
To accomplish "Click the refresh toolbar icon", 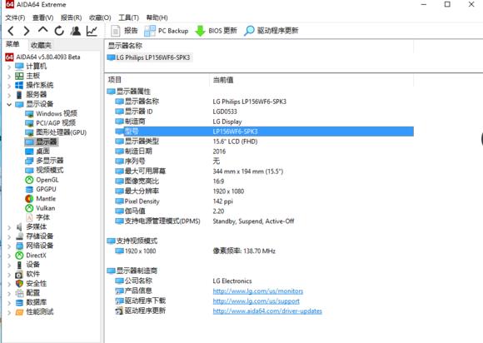I will 59,31.
